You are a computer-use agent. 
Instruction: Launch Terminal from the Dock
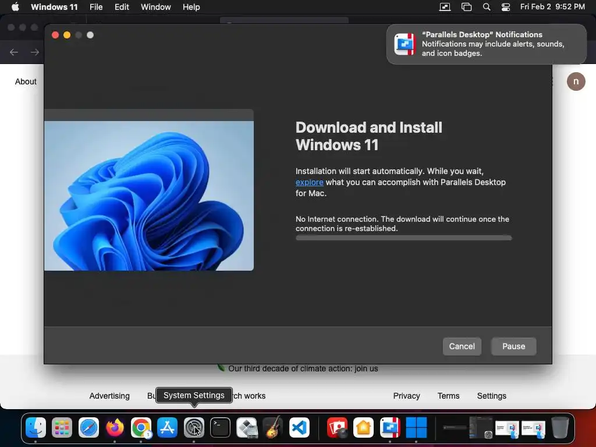(220, 427)
